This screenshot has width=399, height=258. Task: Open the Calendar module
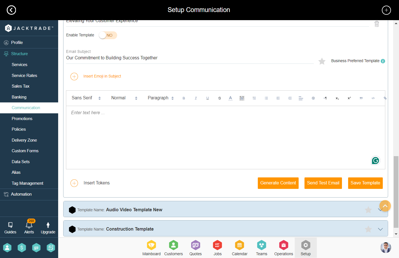point(240,248)
